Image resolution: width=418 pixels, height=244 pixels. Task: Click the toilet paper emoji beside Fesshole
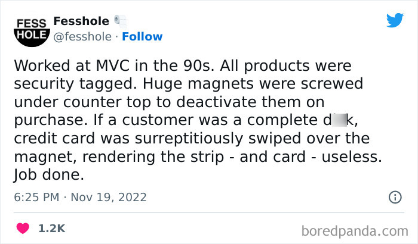[121, 20]
